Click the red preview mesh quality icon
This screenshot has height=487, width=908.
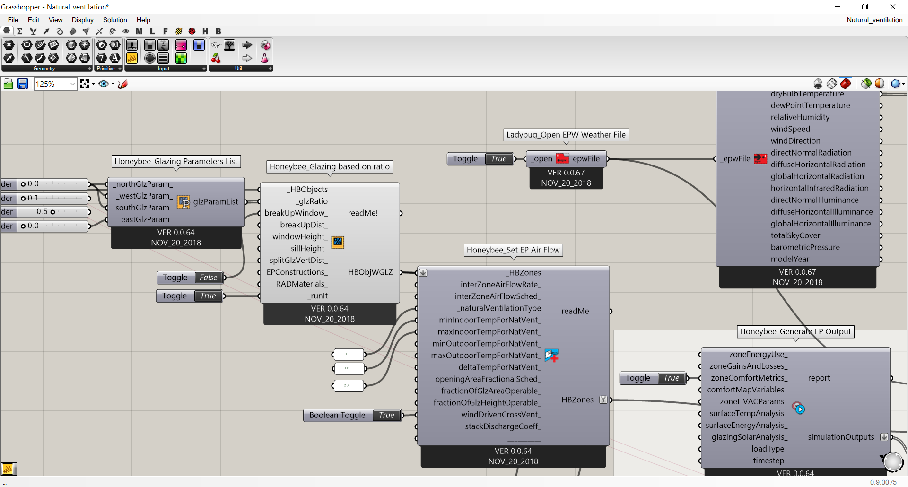click(x=846, y=84)
